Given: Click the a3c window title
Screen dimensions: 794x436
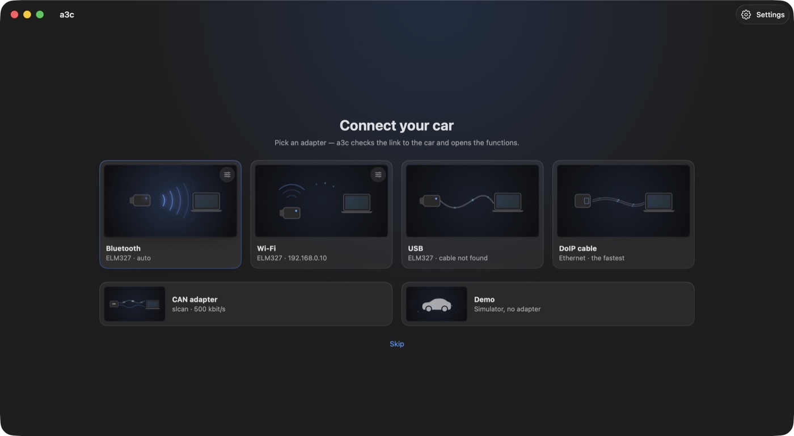Looking at the screenshot, I should tap(67, 15).
